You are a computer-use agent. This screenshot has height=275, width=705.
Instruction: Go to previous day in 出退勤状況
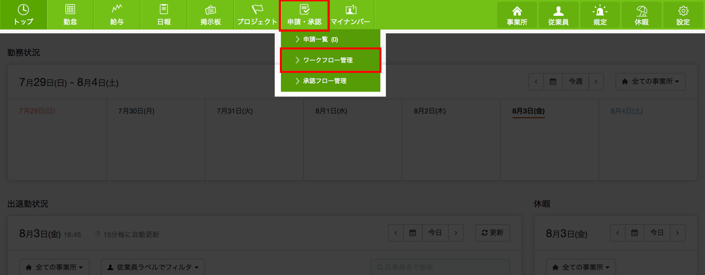tap(396, 233)
